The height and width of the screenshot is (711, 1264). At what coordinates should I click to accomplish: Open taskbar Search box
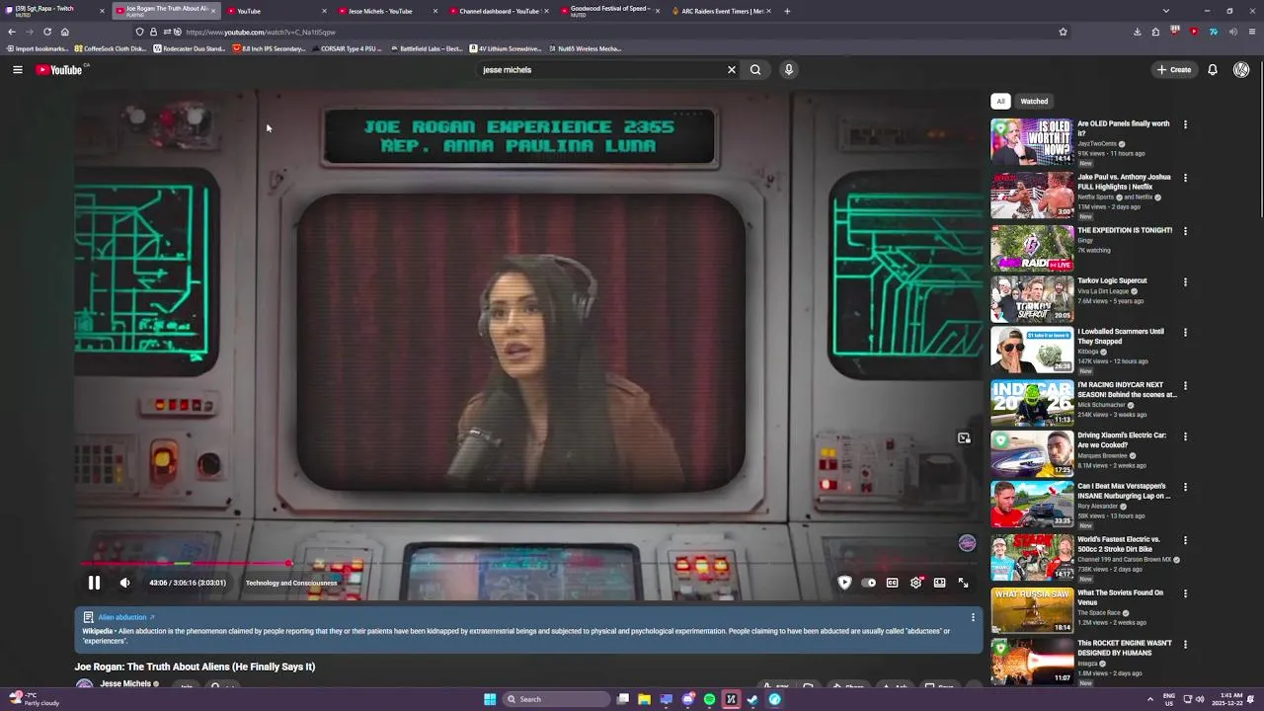pos(557,699)
